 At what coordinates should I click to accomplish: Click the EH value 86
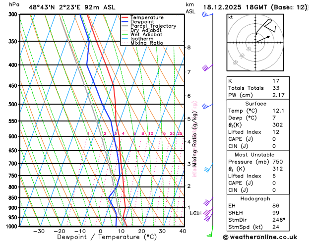(276, 206)
